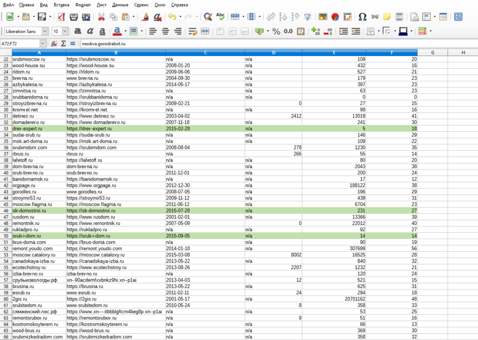Click column header C
The width and height of the screenshot is (478, 340).
205,52
